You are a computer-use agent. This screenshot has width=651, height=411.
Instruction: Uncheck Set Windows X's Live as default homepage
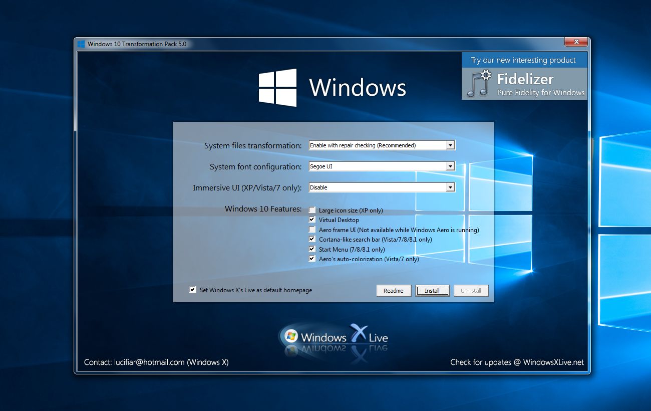coord(193,290)
